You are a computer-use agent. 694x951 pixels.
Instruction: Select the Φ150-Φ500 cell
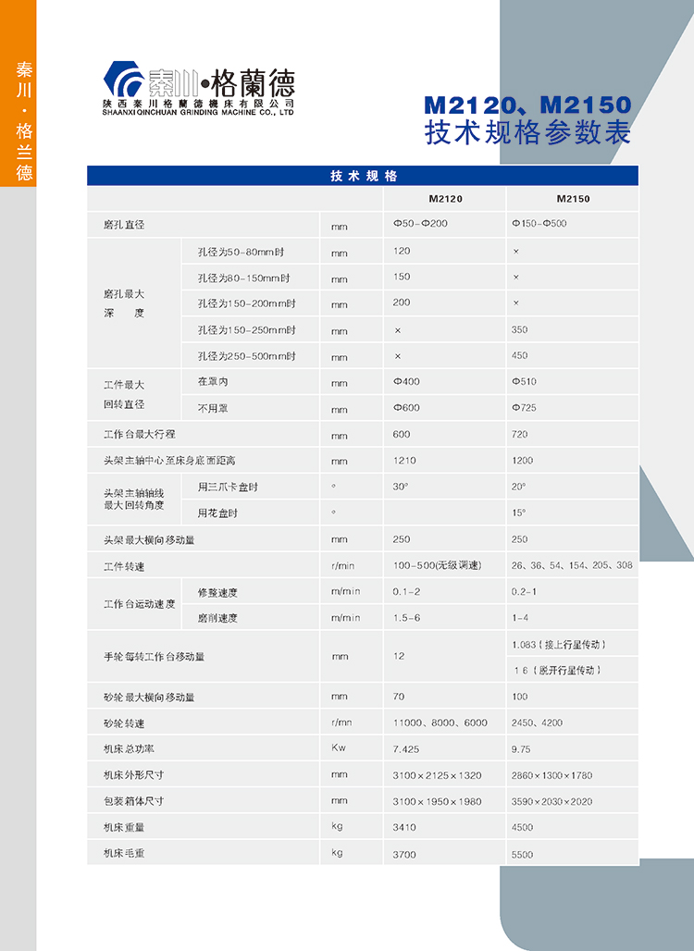pos(539,223)
